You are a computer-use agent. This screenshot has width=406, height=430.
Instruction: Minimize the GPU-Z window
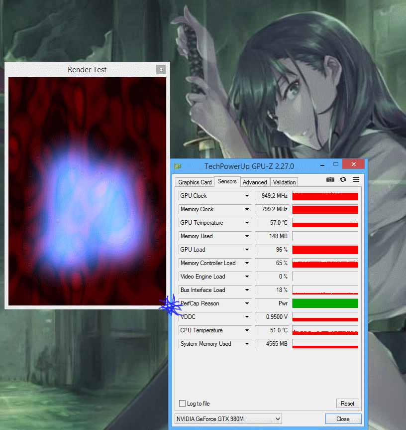click(322, 165)
